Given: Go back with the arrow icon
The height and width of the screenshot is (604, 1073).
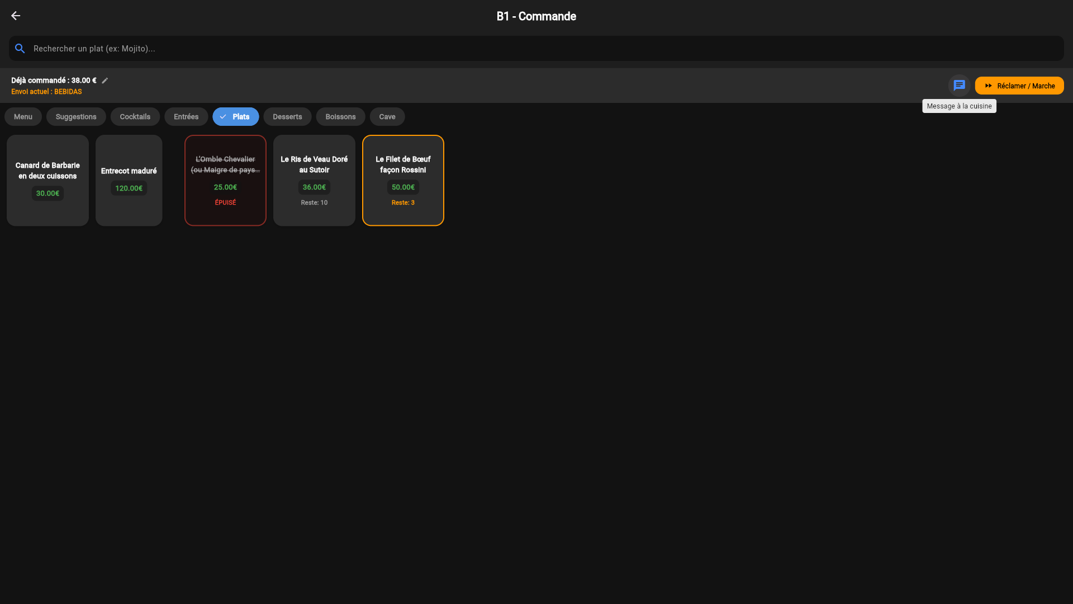Looking at the screenshot, I should 16,16.
